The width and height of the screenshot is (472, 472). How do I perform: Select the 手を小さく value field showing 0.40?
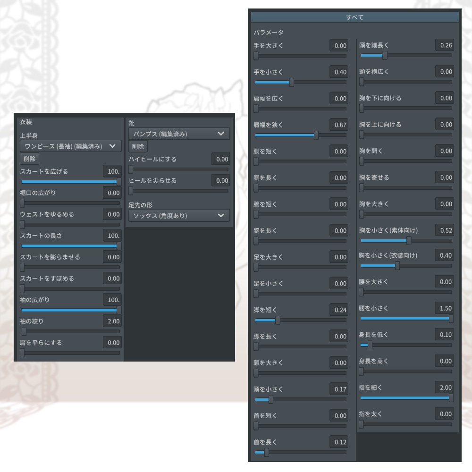point(339,72)
